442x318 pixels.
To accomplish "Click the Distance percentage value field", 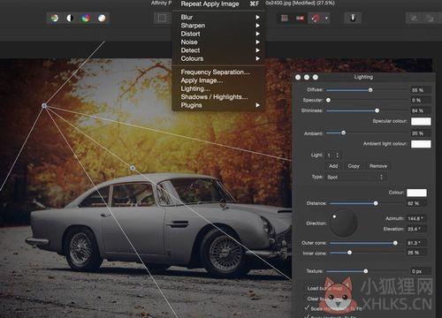I will 416,203.
